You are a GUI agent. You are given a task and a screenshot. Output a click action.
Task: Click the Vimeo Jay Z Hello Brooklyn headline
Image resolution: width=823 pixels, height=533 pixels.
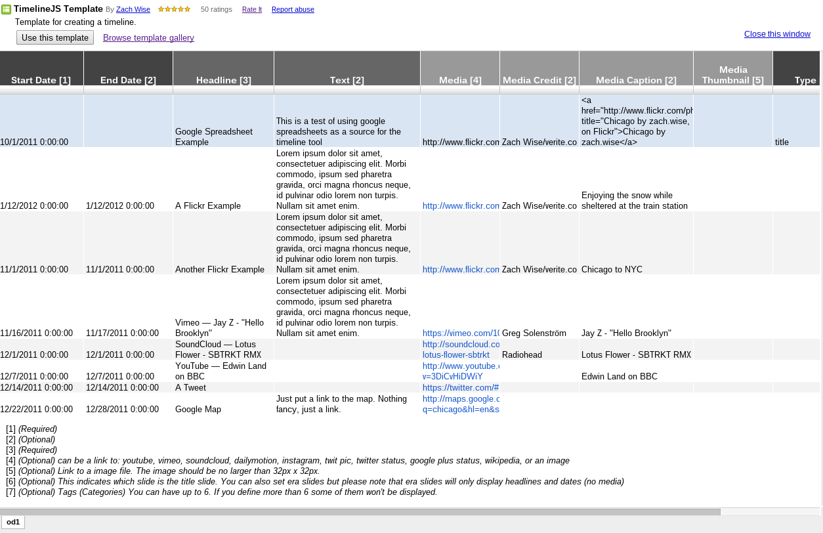pyautogui.click(x=223, y=307)
